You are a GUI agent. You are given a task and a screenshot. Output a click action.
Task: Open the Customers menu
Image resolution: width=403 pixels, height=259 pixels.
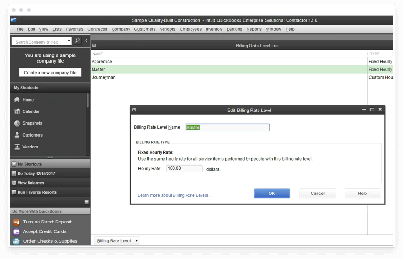[144, 29]
